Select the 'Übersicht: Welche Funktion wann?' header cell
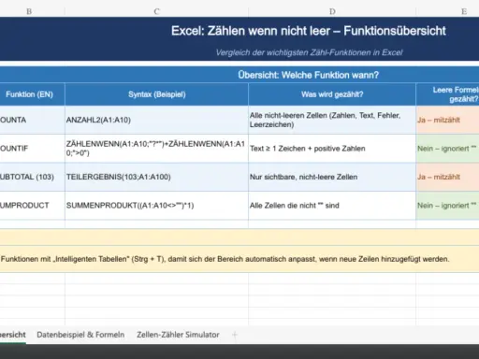Screen dimensions: 479x359 (x=239, y=75)
